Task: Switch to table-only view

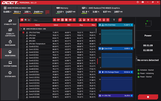Action: [25, 20]
